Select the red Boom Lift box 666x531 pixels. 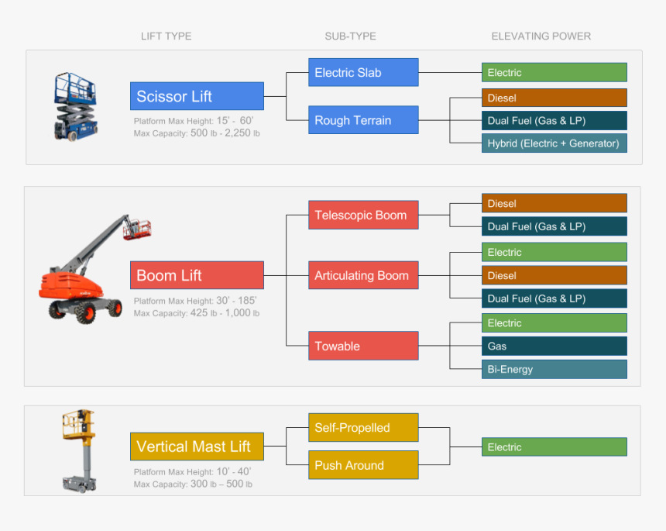(197, 275)
